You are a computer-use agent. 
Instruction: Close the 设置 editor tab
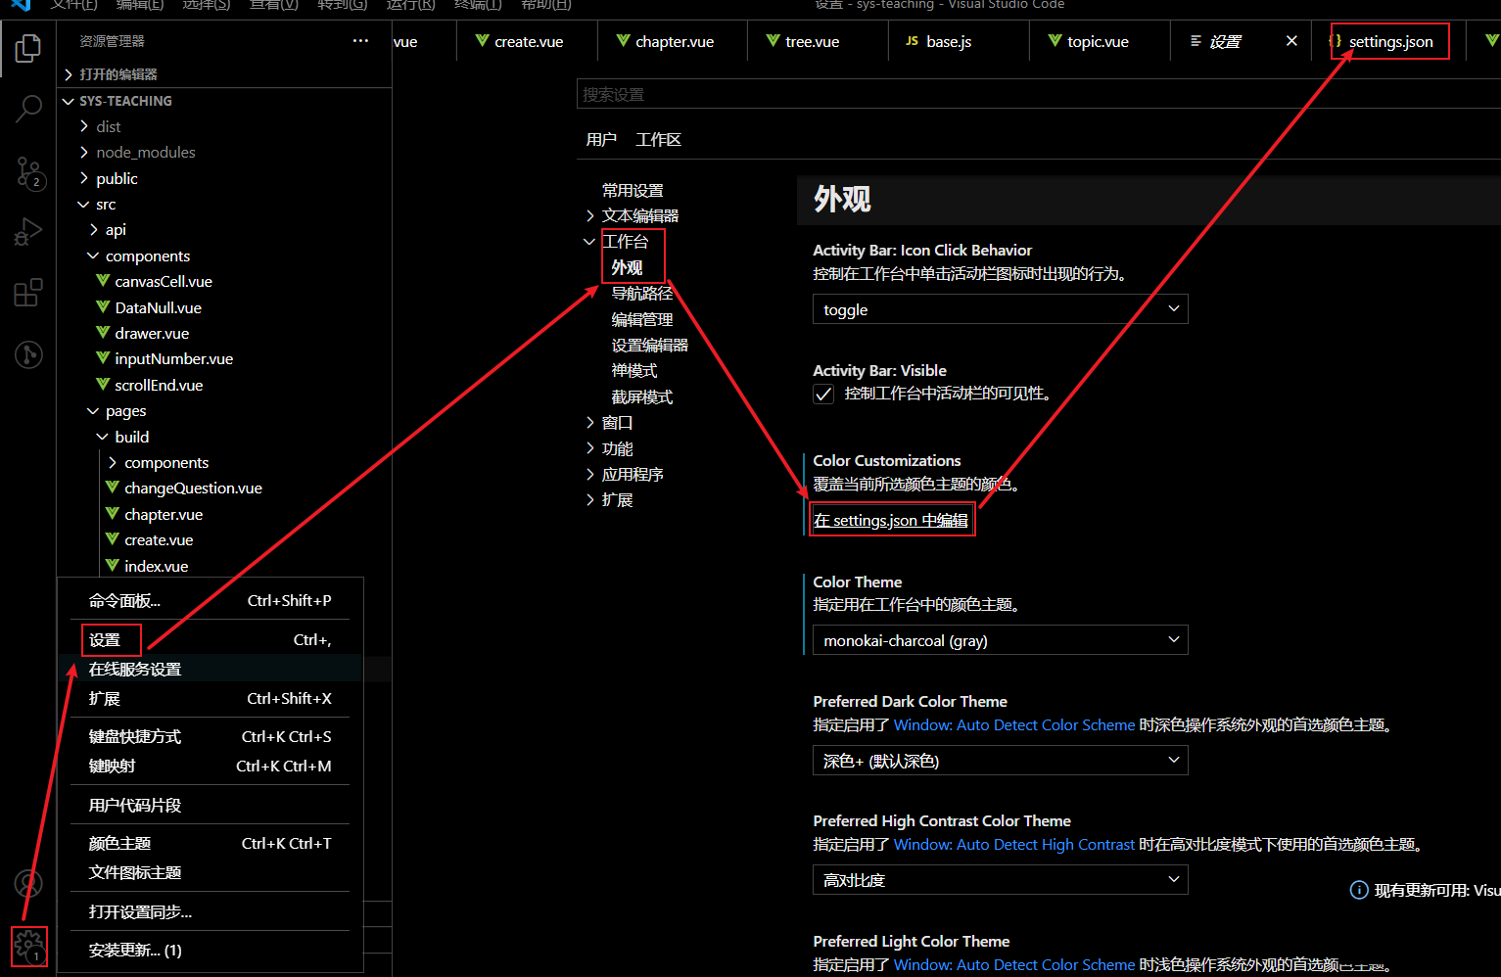pos(1291,41)
